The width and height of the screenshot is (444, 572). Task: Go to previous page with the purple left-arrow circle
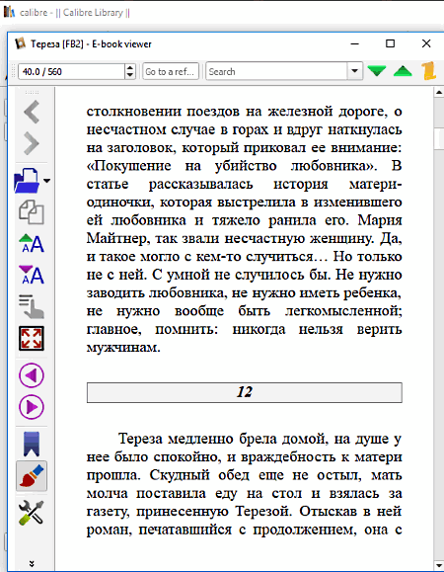coord(32,375)
